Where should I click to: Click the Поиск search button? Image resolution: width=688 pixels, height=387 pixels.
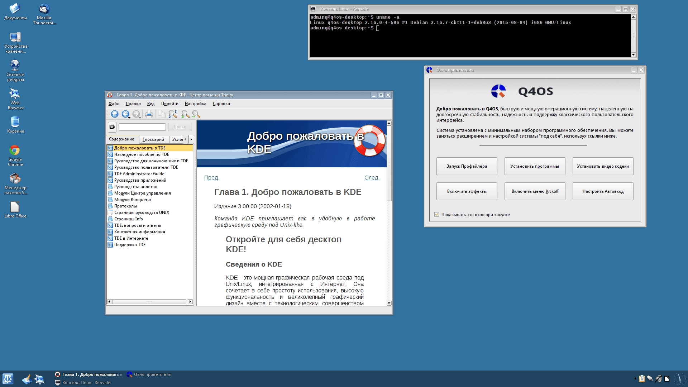click(x=180, y=127)
